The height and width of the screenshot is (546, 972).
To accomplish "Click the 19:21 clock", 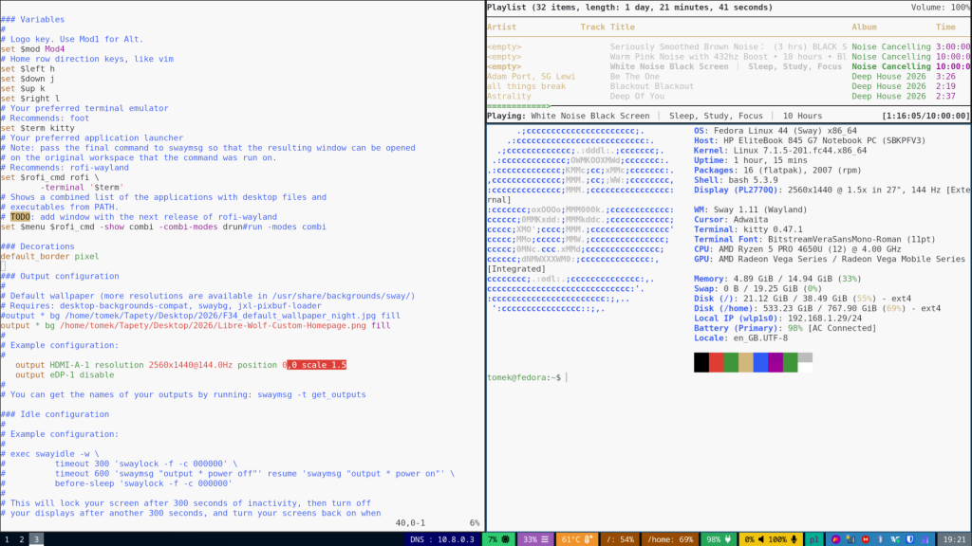I will coord(955,539).
